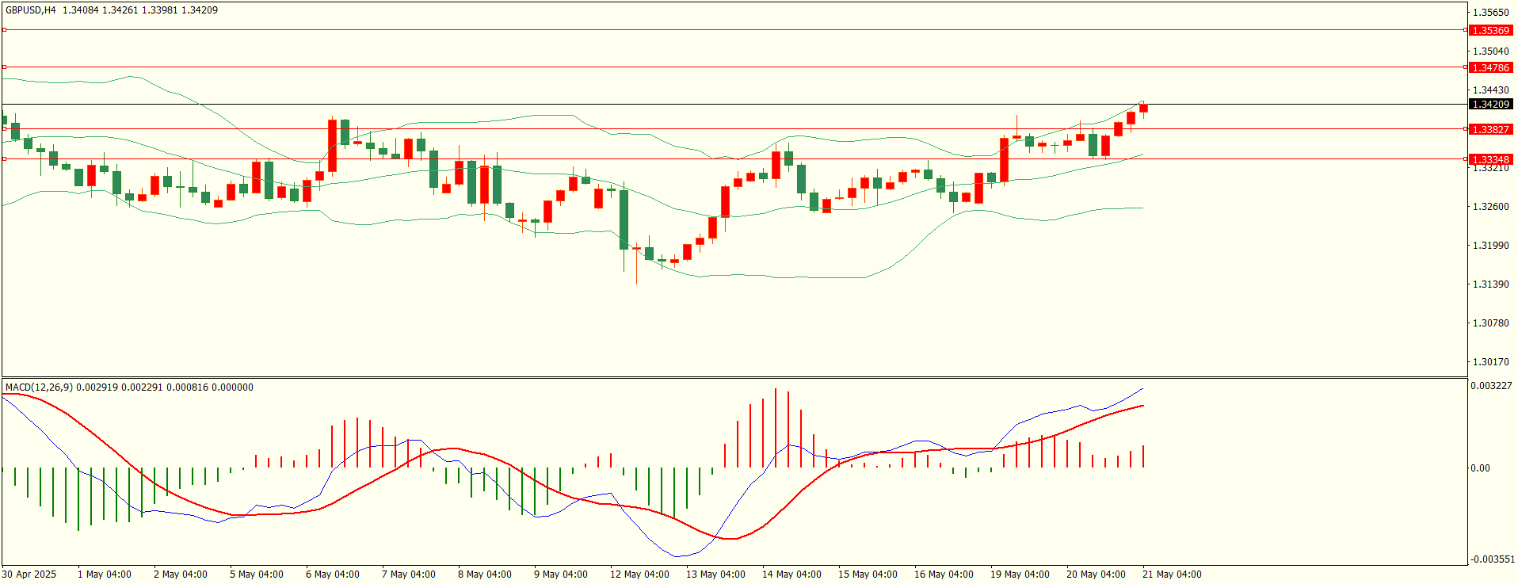This screenshot has width=1518, height=584.
Task: Click the 0.003227 MACD scale value
Action: [1491, 386]
